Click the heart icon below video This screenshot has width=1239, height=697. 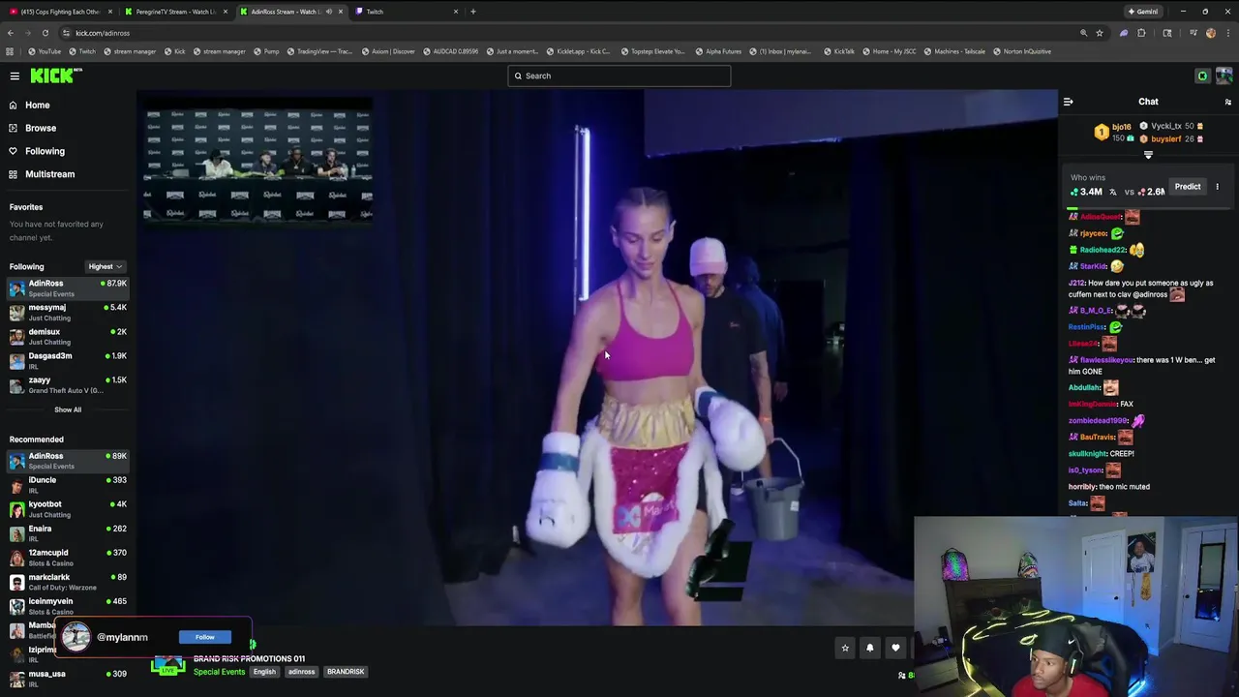click(x=895, y=648)
